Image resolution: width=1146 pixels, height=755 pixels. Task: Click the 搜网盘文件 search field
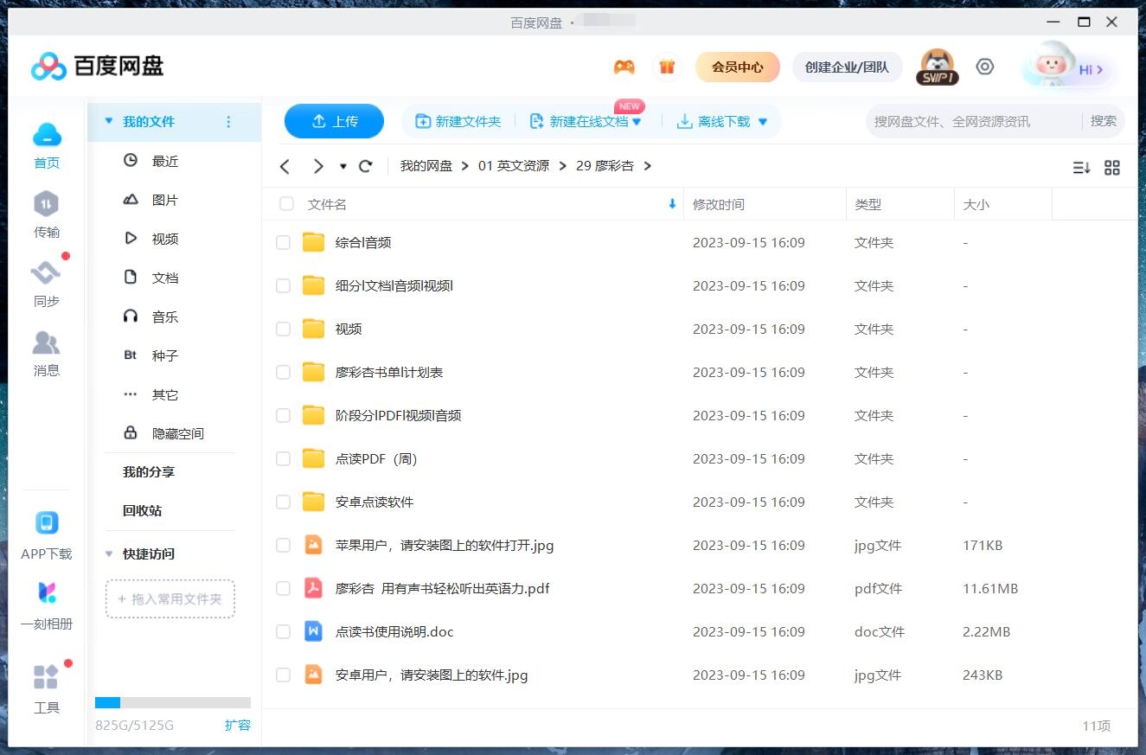click(x=951, y=121)
